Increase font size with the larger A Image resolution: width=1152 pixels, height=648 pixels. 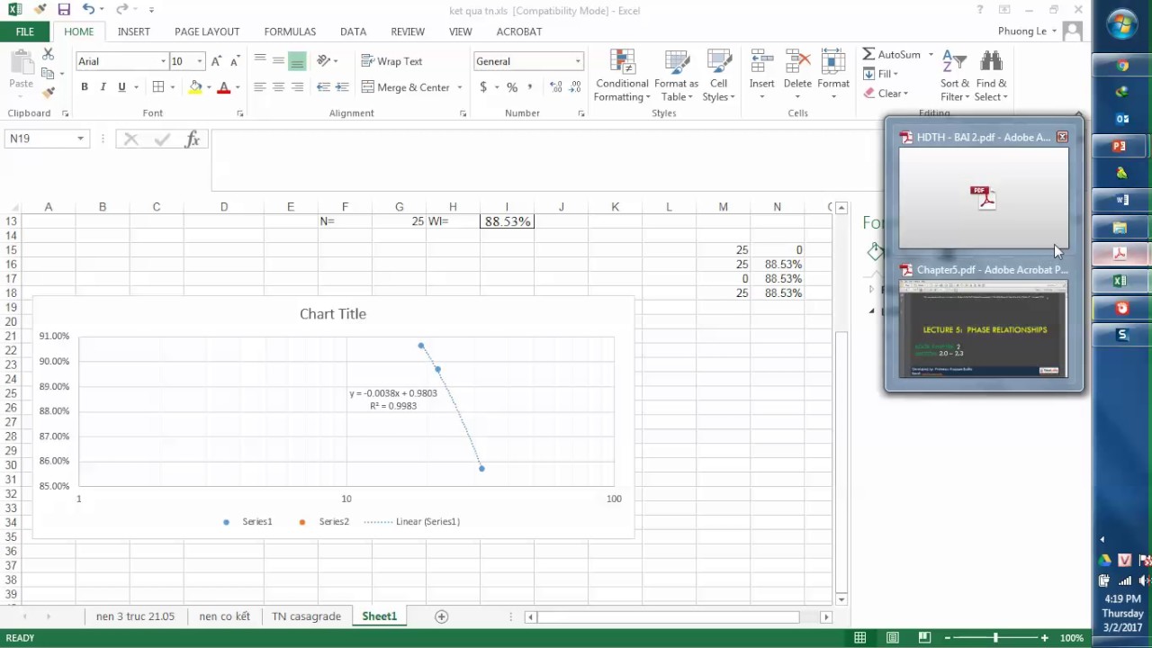(x=216, y=61)
